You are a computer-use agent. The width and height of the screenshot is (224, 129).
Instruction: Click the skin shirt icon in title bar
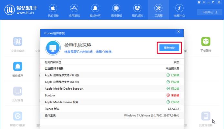pos(199,3)
